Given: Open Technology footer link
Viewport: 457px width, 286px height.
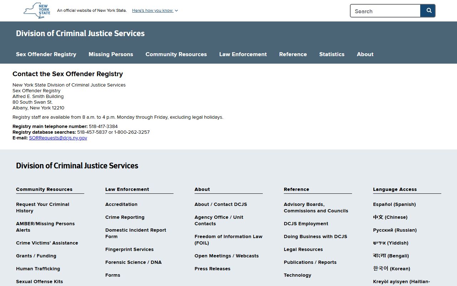Looking at the screenshot, I should (x=297, y=275).
